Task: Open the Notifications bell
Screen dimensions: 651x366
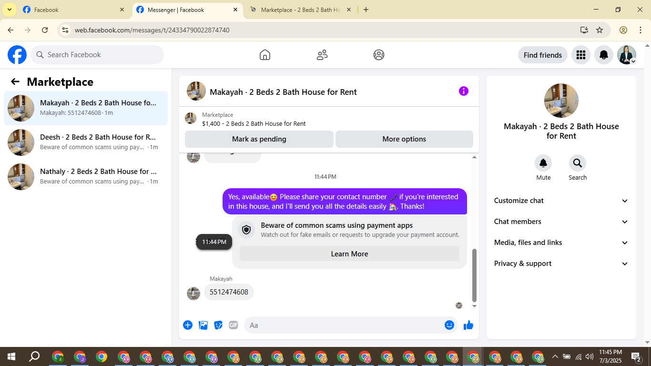Action: pos(604,55)
